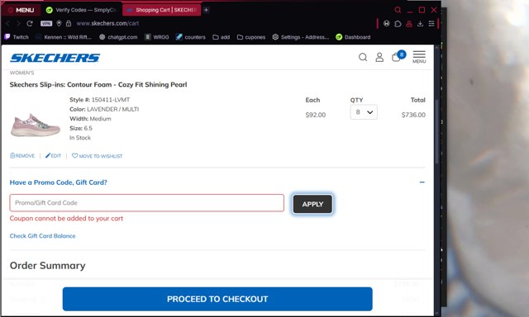This screenshot has height=317, width=529.
Task: Open the WRGG bookmark
Action: coord(157,37)
